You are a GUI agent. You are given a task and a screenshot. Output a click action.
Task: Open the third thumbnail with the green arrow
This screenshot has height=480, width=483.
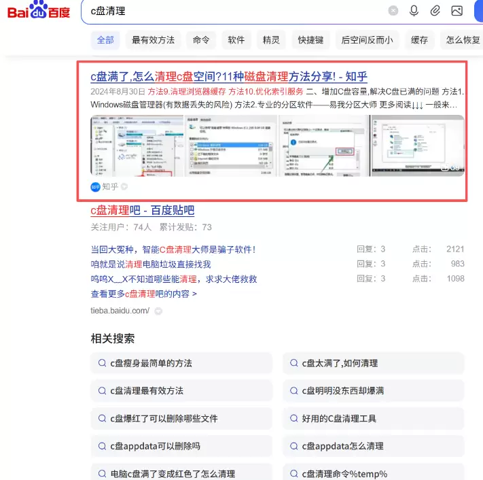click(x=324, y=145)
